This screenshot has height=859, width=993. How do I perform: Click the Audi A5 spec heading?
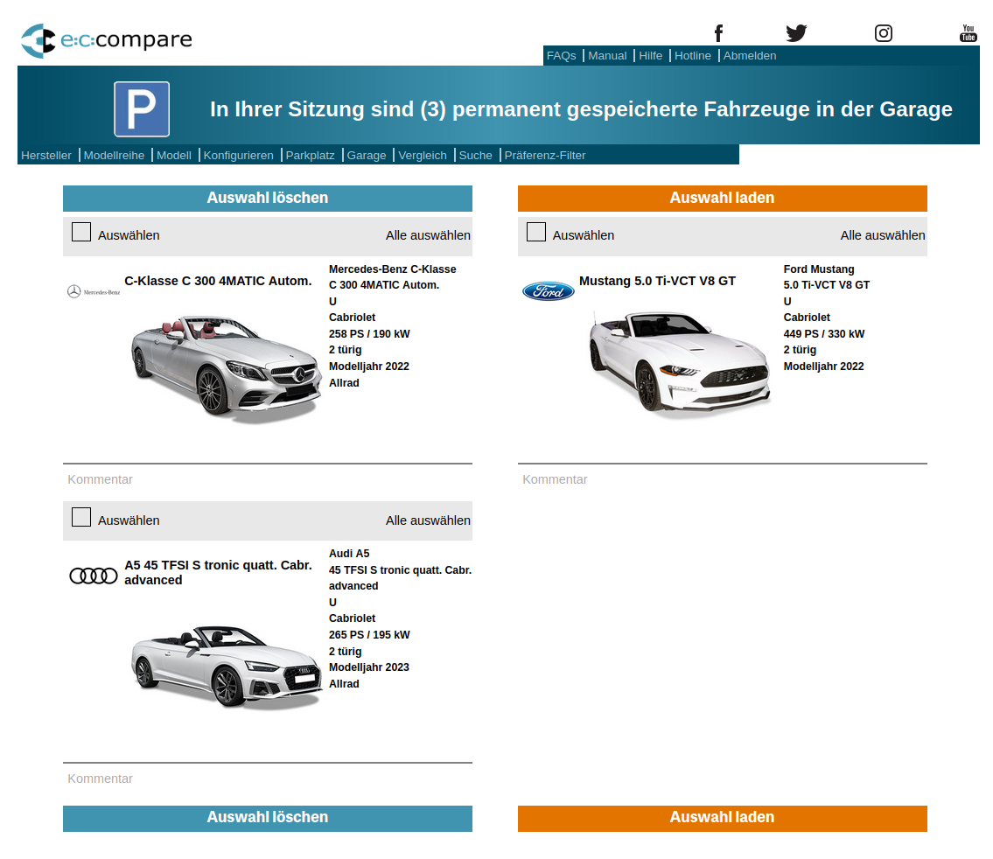tap(349, 553)
